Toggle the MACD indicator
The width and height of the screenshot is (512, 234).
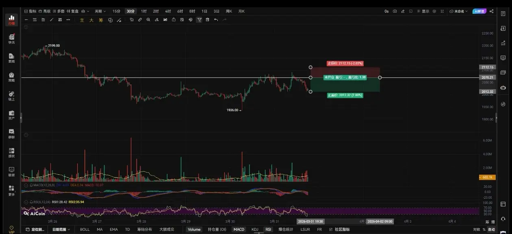coord(239,230)
